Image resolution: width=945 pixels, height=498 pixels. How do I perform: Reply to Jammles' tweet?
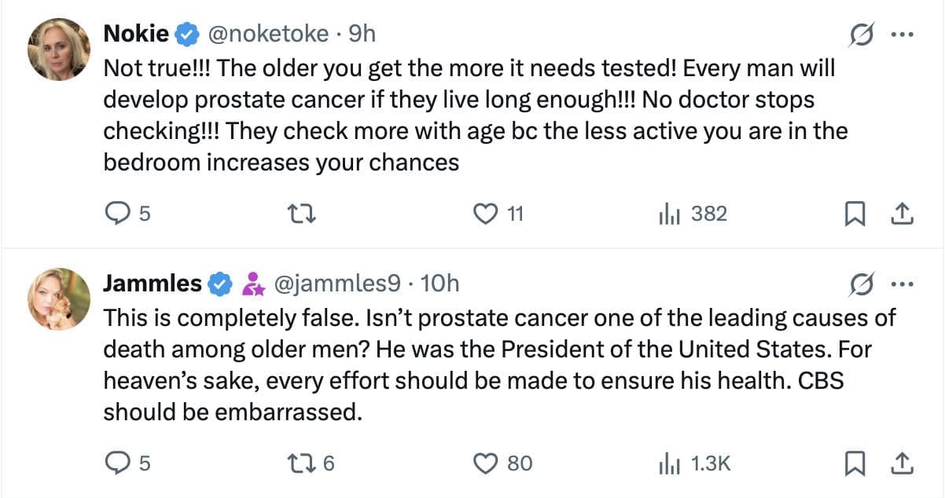(116, 463)
